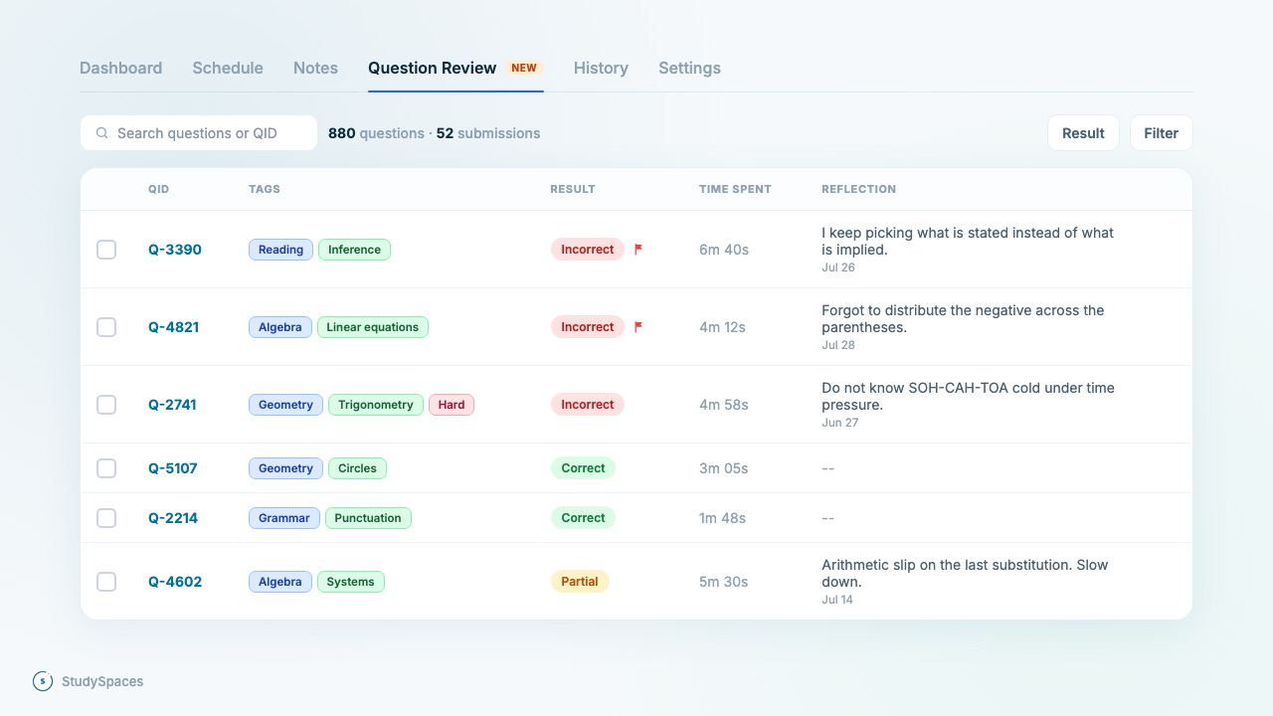Click the TIME SPENT column header
The width and height of the screenshot is (1273, 716).
[x=735, y=189]
